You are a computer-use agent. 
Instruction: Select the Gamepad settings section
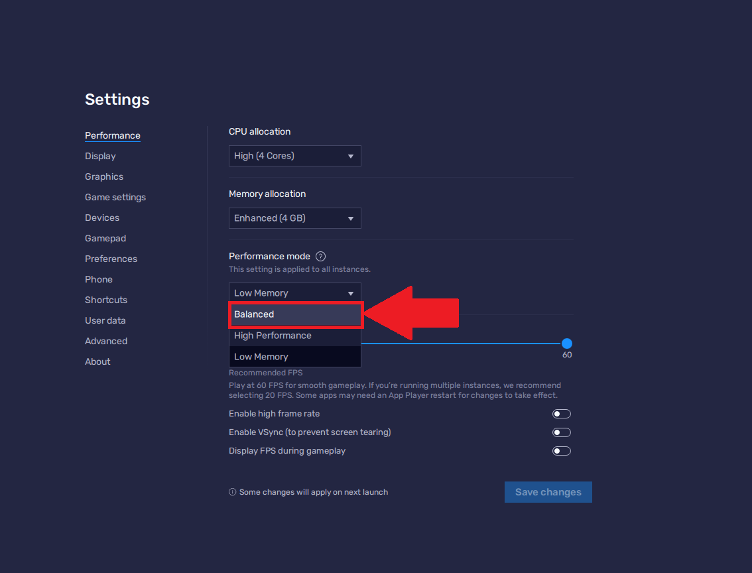[105, 239]
